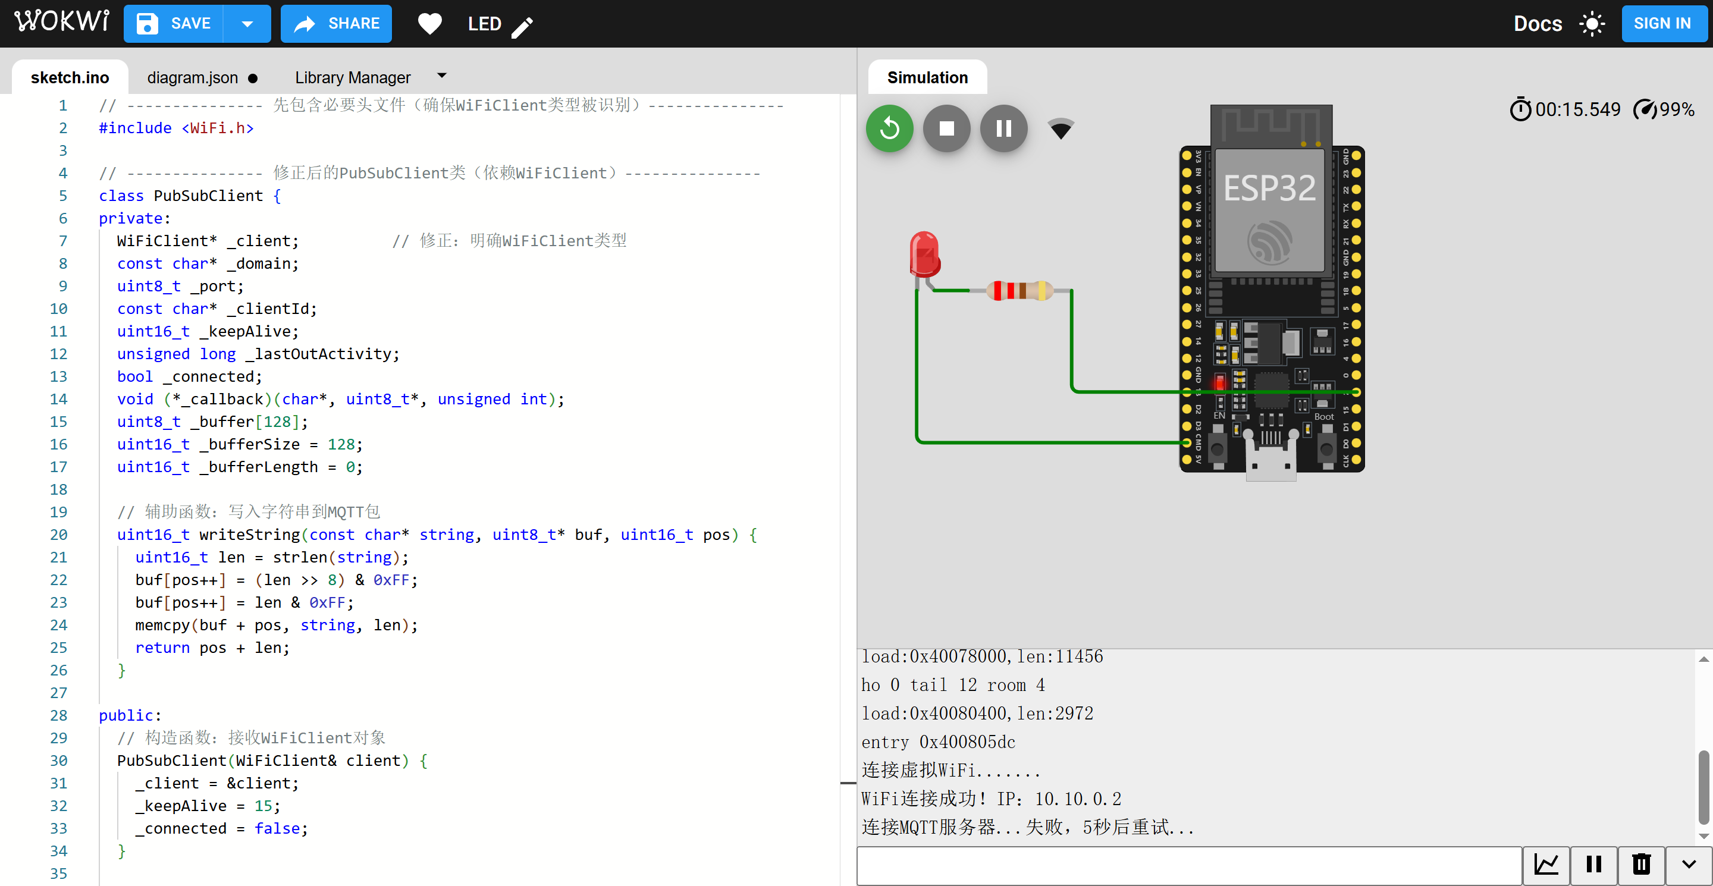
Task: Click the red LED component
Action: (x=924, y=254)
